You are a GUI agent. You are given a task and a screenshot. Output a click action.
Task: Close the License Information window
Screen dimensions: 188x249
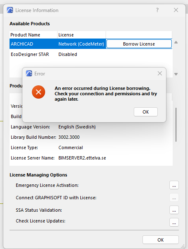coord(176,10)
